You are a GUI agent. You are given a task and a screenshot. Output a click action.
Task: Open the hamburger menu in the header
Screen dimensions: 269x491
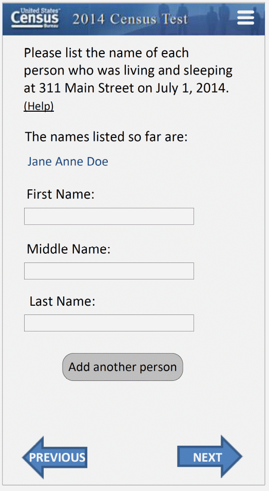point(245,17)
